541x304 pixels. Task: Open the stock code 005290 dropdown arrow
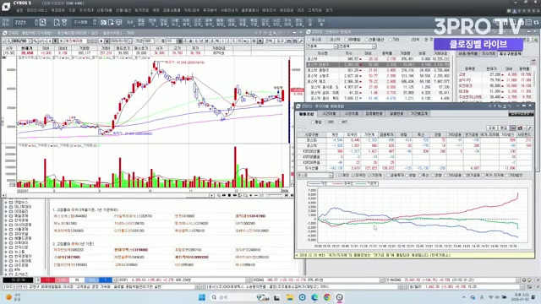[x=30, y=41]
